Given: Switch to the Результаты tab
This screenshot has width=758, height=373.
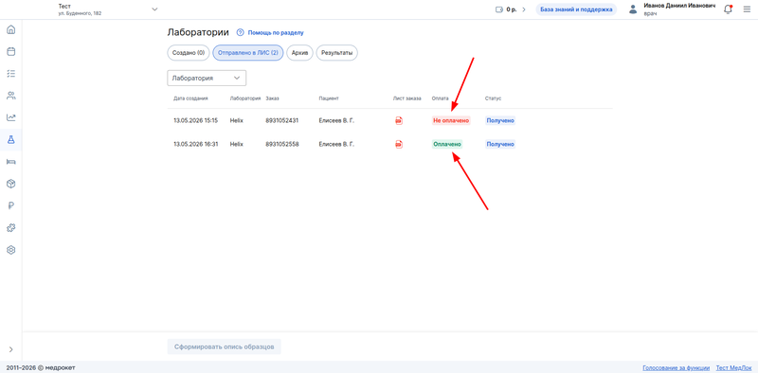Looking at the screenshot, I should 337,53.
